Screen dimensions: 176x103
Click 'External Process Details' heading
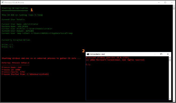pos(15,63)
